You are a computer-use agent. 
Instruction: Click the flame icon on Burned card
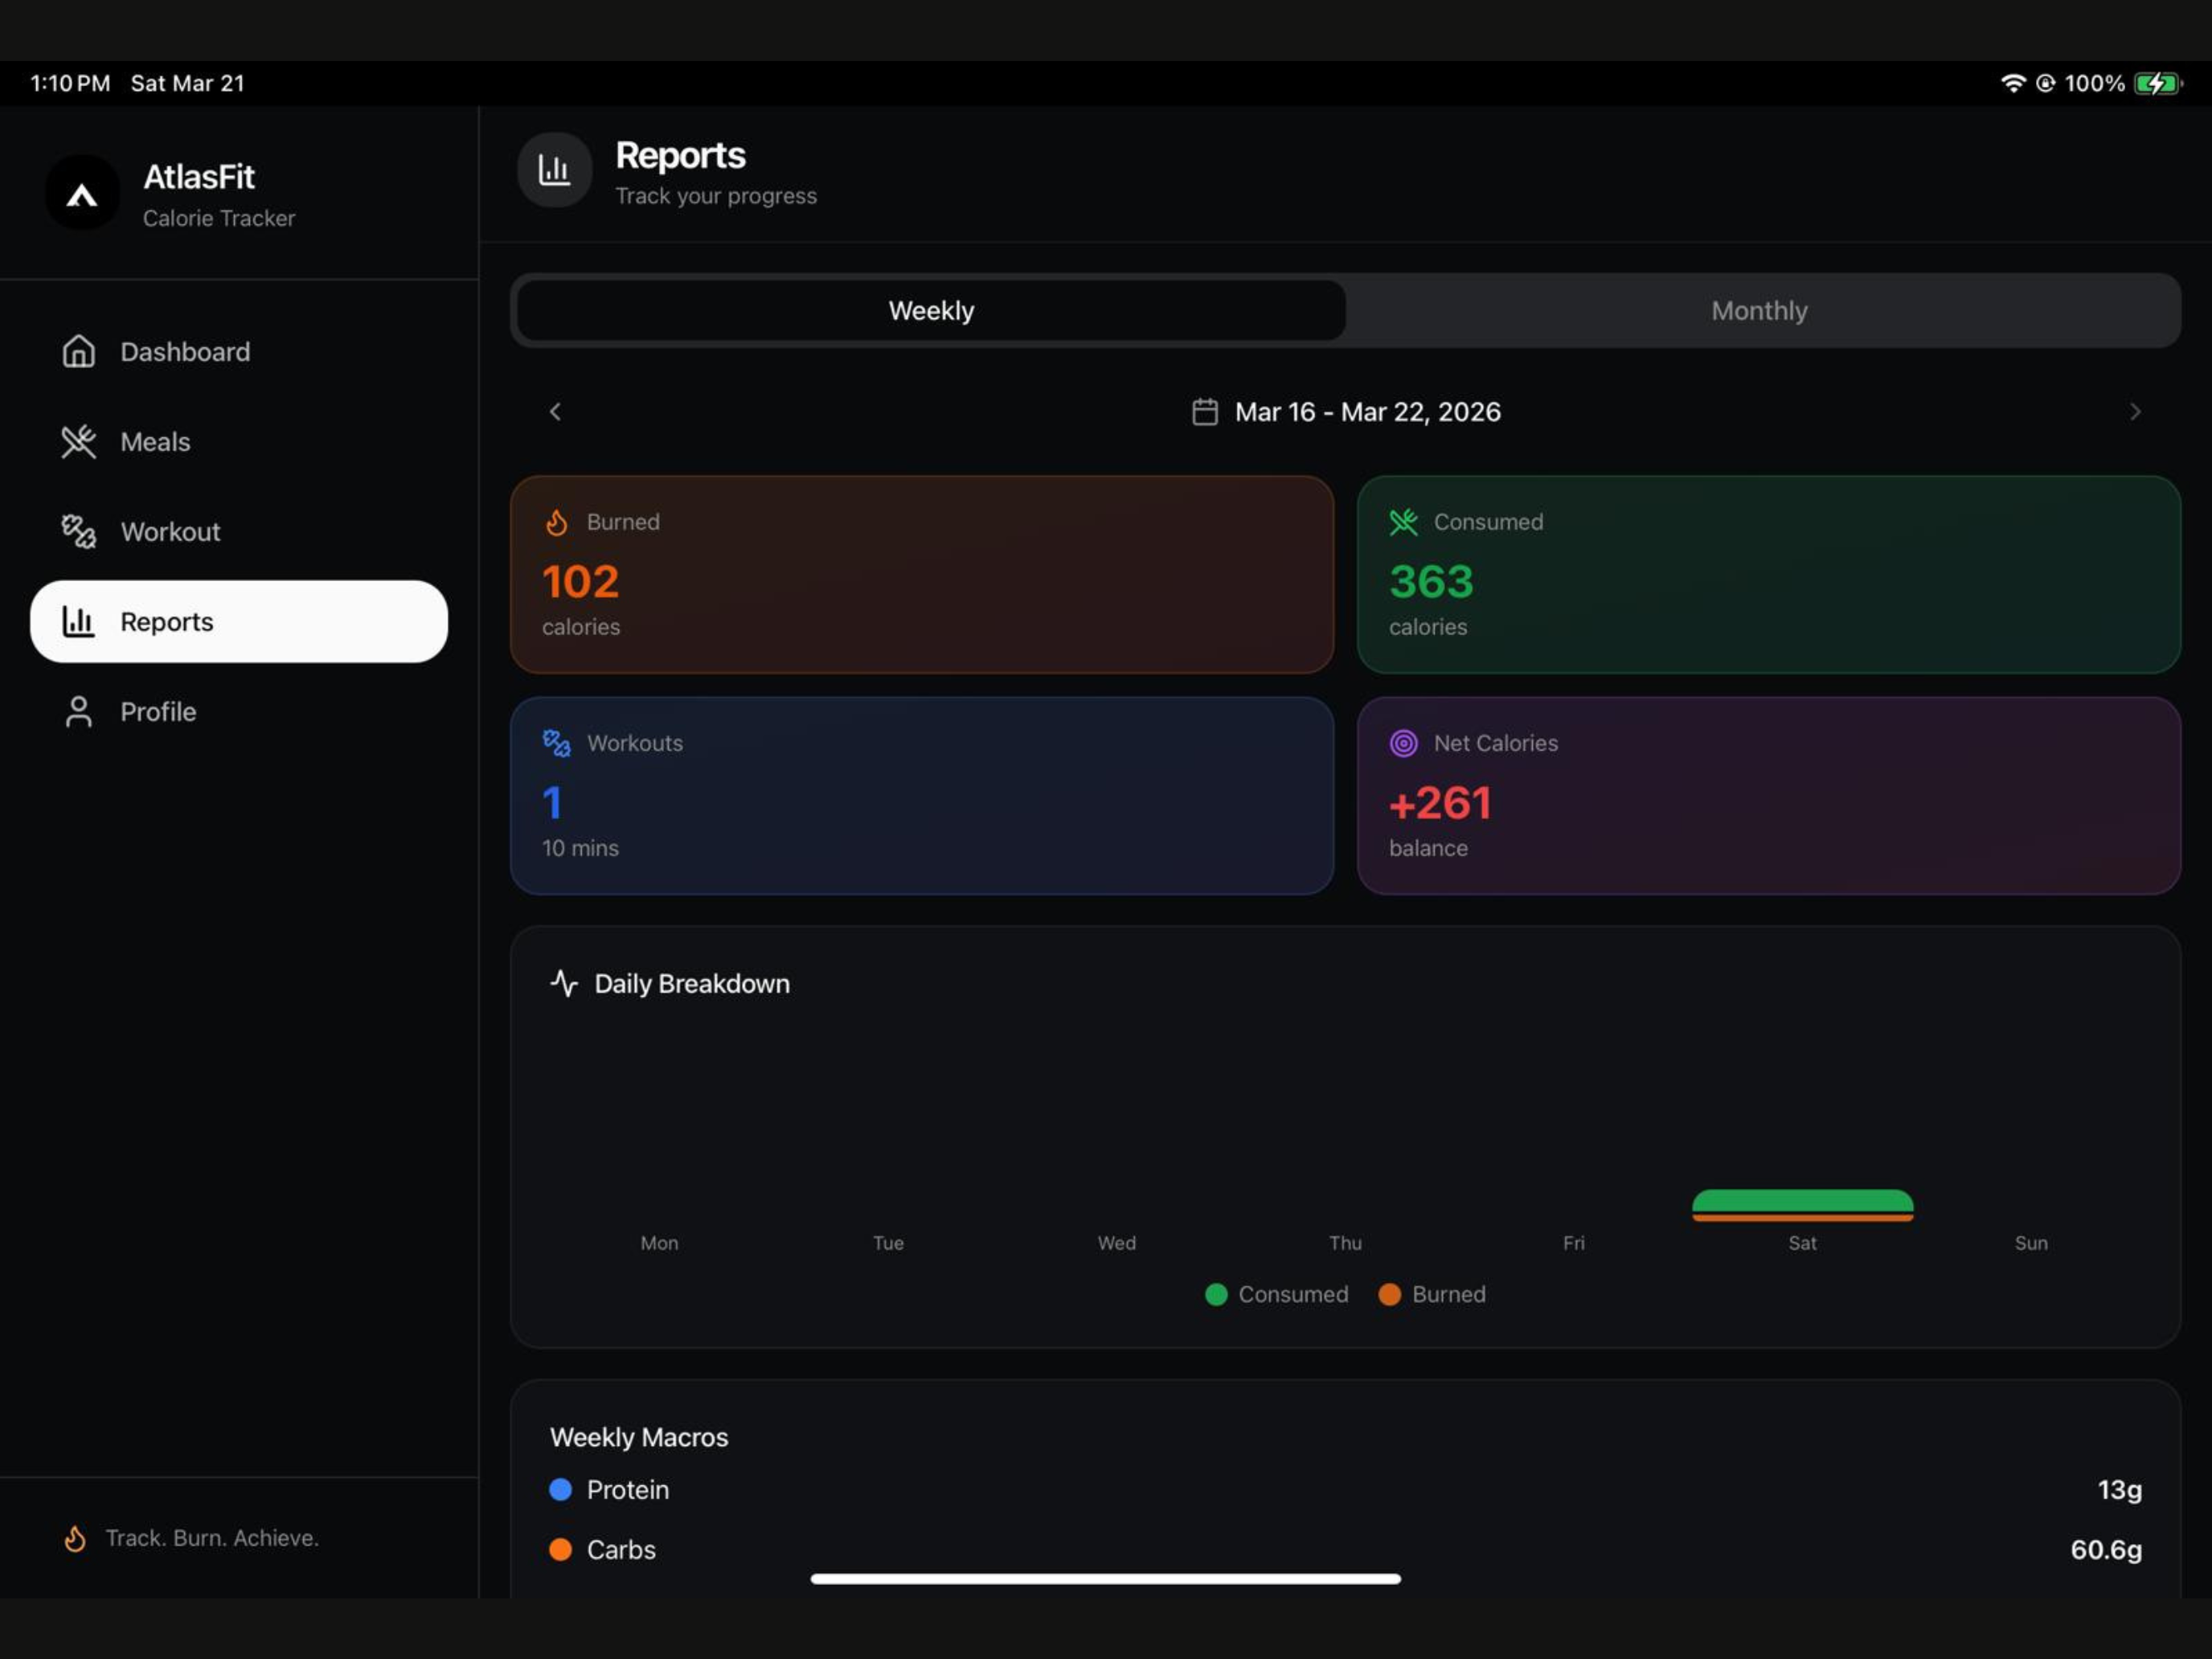[557, 522]
